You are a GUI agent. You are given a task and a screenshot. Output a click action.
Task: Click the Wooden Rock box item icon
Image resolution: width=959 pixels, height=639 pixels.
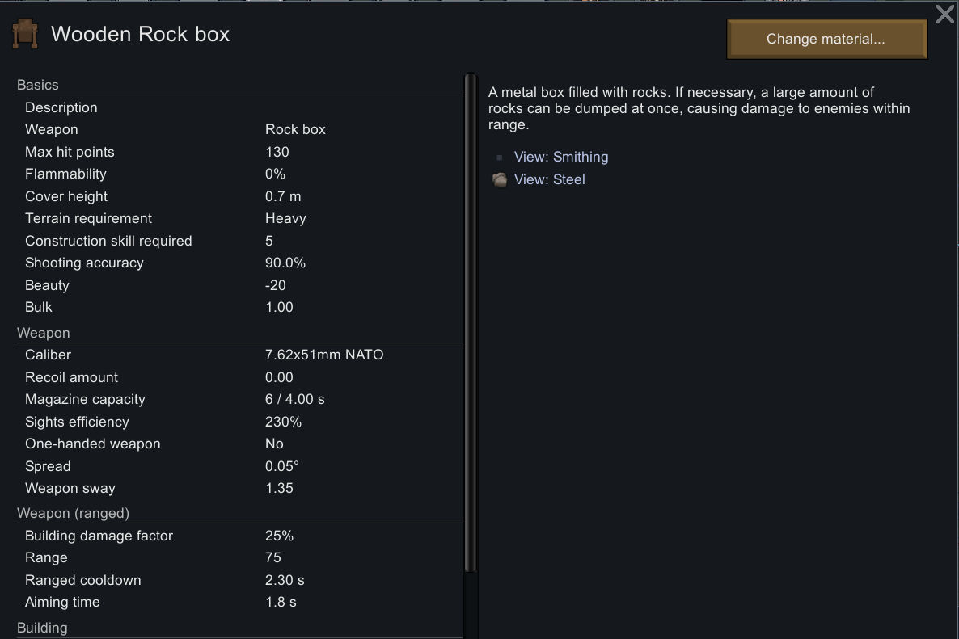coord(25,35)
